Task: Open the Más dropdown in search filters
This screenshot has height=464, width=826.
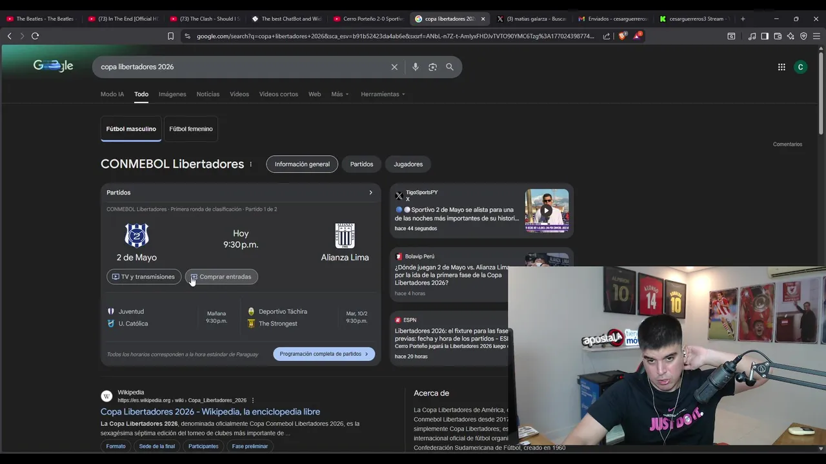Action: pyautogui.click(x=340, y=94)
